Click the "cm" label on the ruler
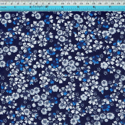This screenshot has width=125, height=125. (x=2, y=4)
